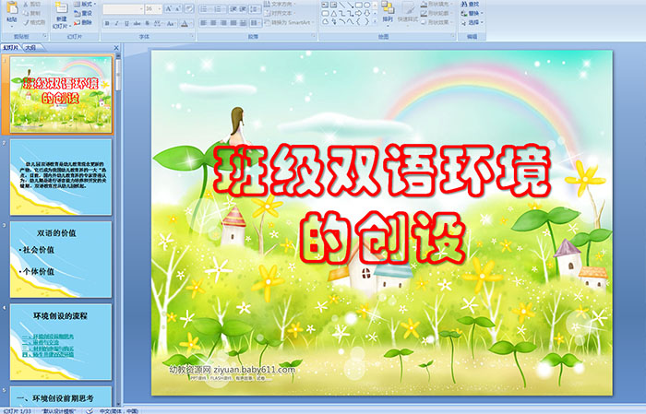Image resolution: width=646 pixels, height=414 pixels.
Task: Open the columns dropdown
Action: (256, 23)
